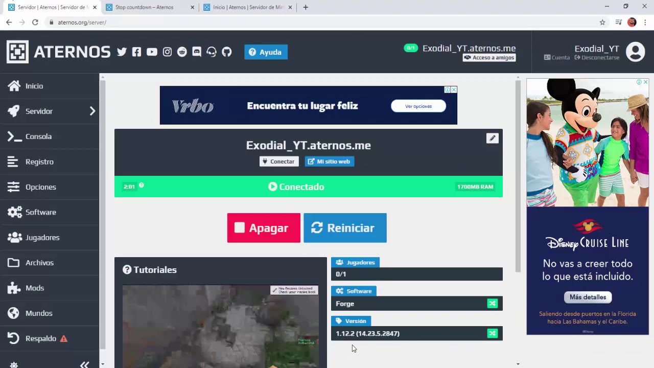Click the Tutoriales heading
Screen dimensions: 654x368
(150, 270)
